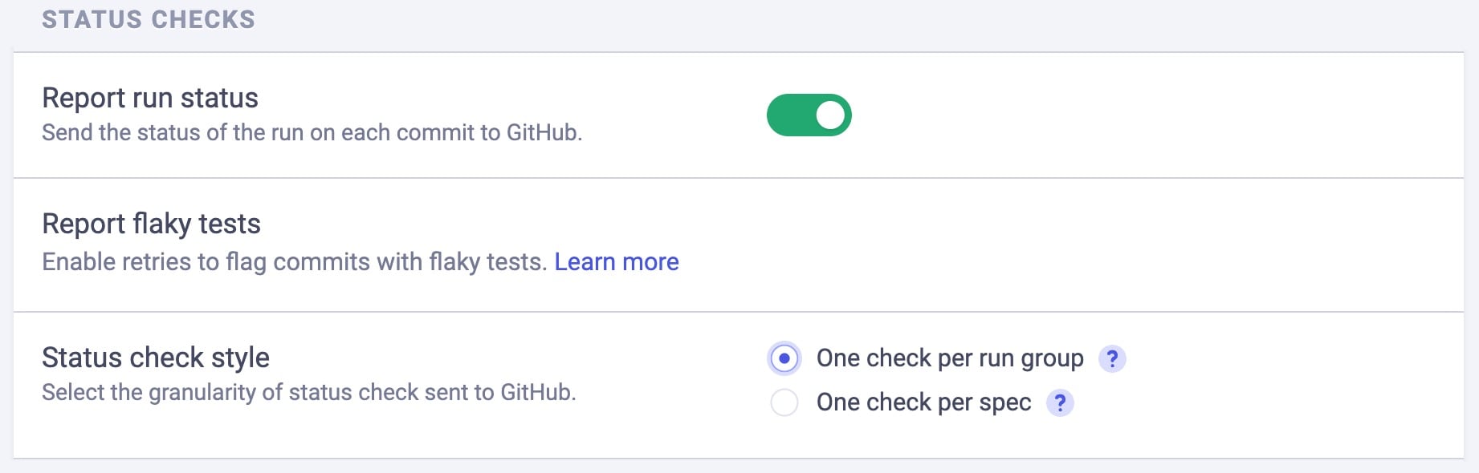This screenshot has width=1479, height=473.
Task: Click the "One check per spec" label text
Action: (923, 402)
